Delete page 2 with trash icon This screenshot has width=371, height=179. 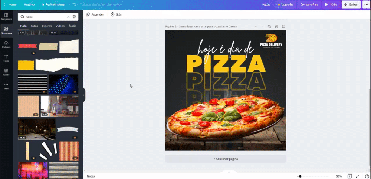click(x=276, y=26)
